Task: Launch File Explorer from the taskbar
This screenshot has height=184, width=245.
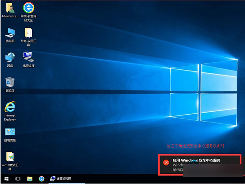Action: click(30, 179)
